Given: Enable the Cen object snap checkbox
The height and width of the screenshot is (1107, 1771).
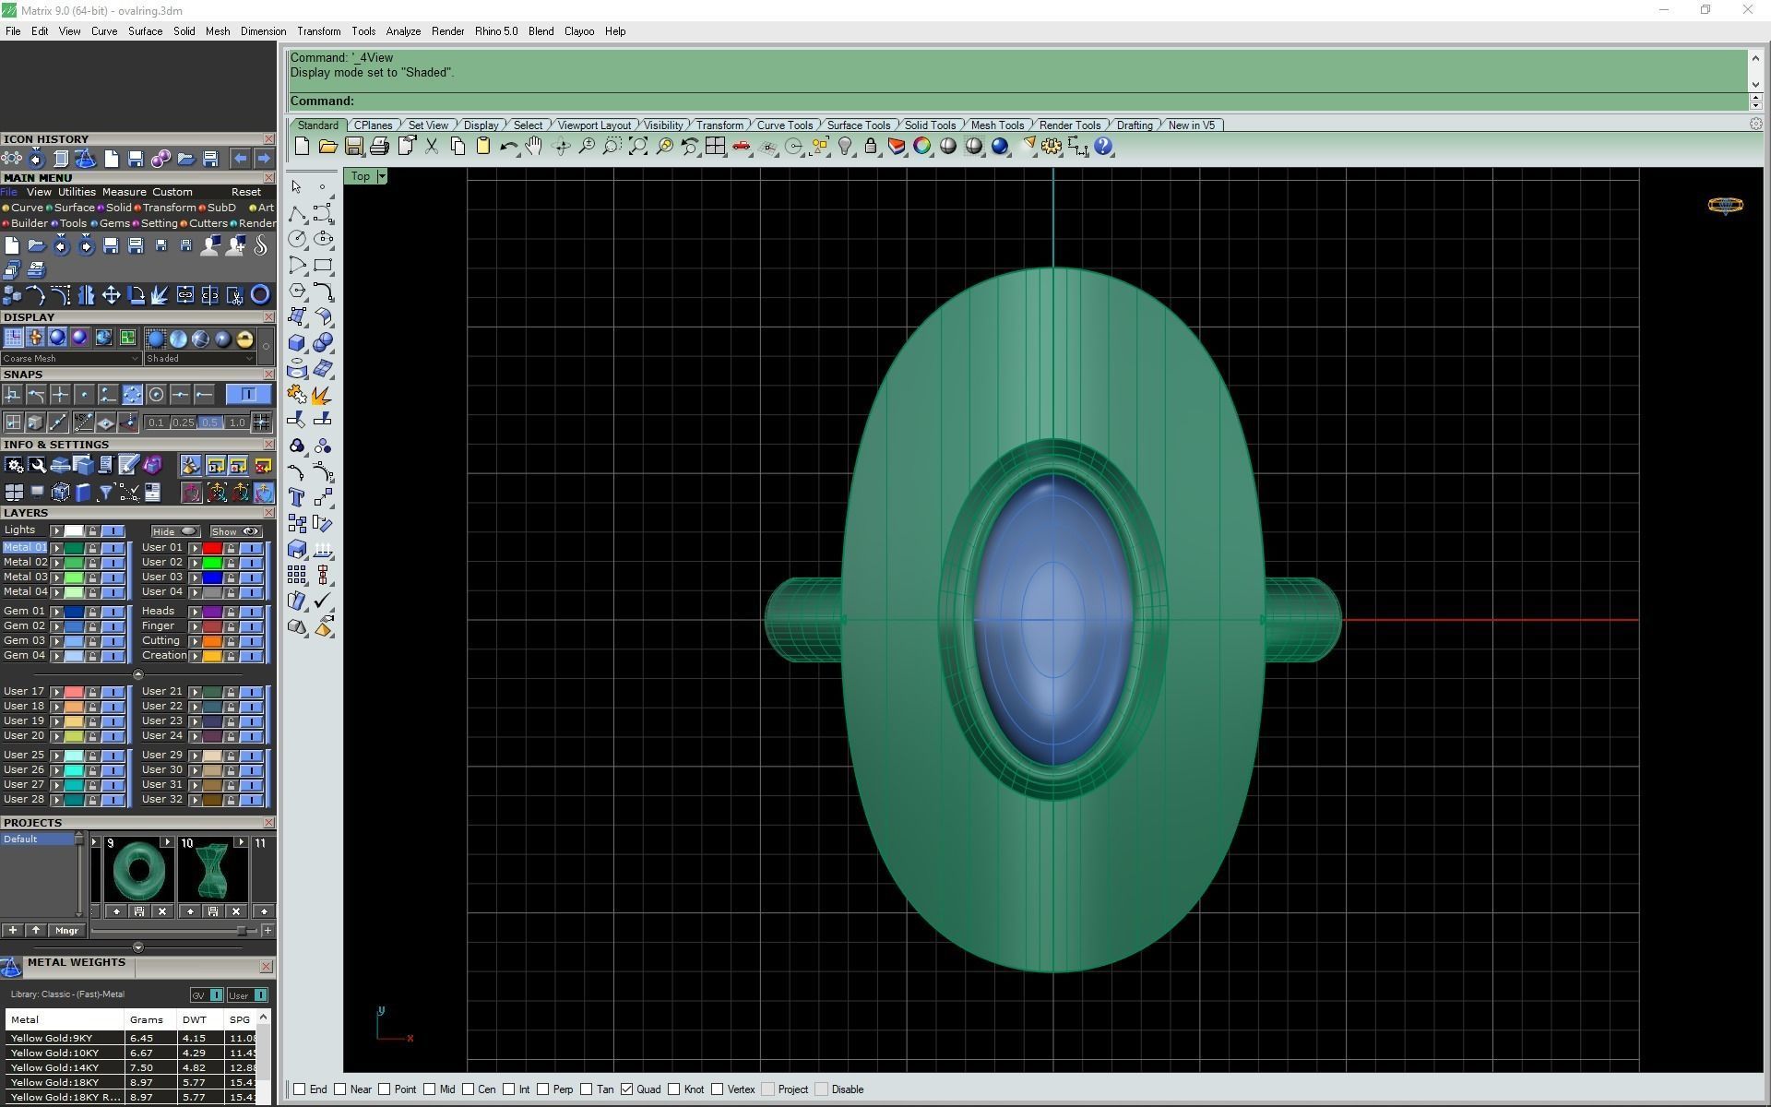Looking at the screenshot, I should point(469,1089).
